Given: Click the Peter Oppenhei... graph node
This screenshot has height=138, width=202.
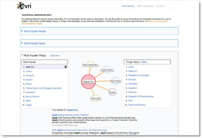Looking at the screenshot, I should click(x=91, y=65).
